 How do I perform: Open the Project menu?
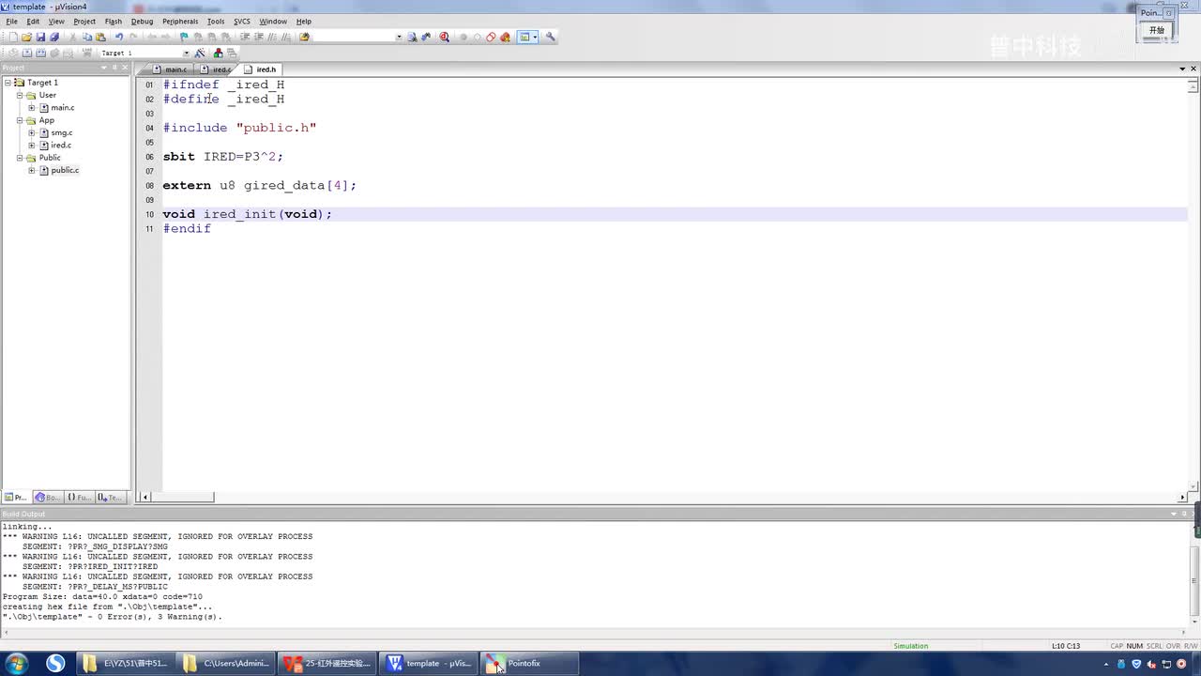[x=84, y=21]
